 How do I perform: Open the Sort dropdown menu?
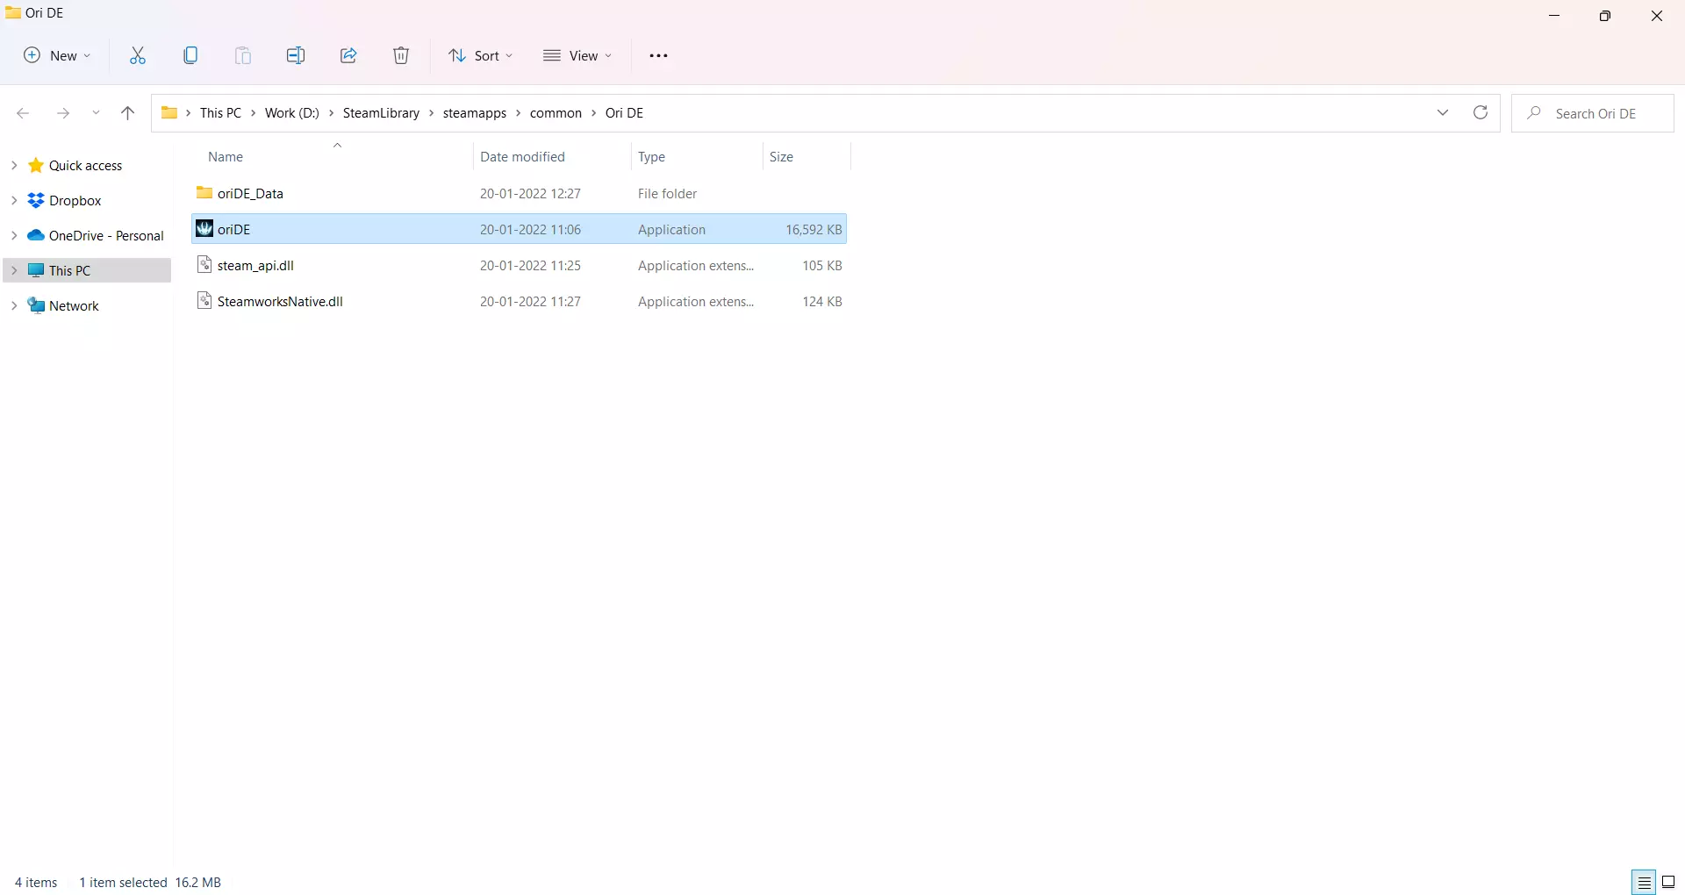tap(481, 56)
